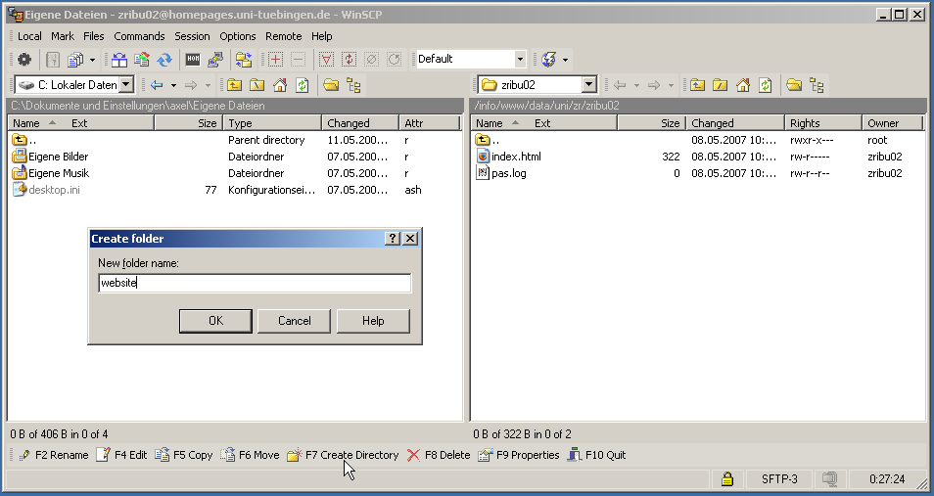
Task: Click the Unselect Files minus icon
Action: (298, 59)
